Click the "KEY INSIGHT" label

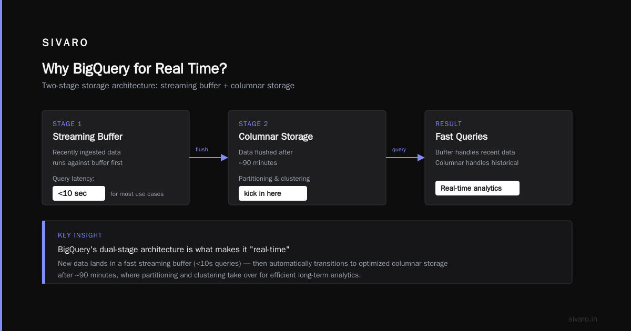80,235
